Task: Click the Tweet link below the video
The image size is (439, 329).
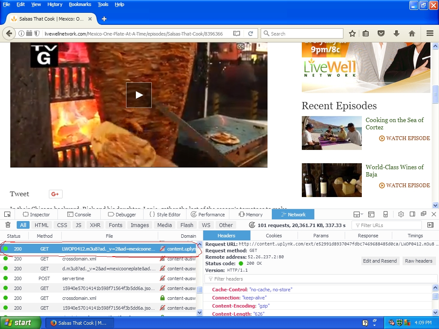Action: click(20, 194)
